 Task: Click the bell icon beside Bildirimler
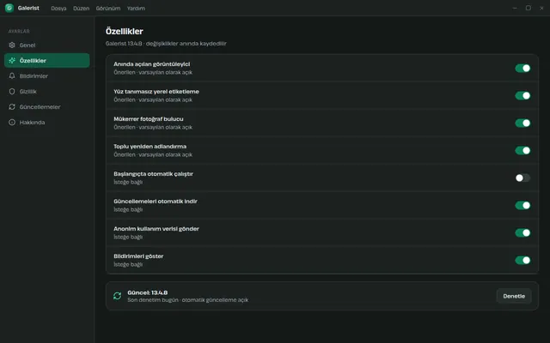pos(12,76)
